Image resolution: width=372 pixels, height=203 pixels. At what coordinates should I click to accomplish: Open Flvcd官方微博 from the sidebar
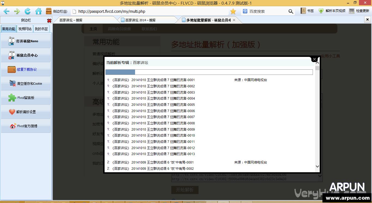tap(26, 126)
